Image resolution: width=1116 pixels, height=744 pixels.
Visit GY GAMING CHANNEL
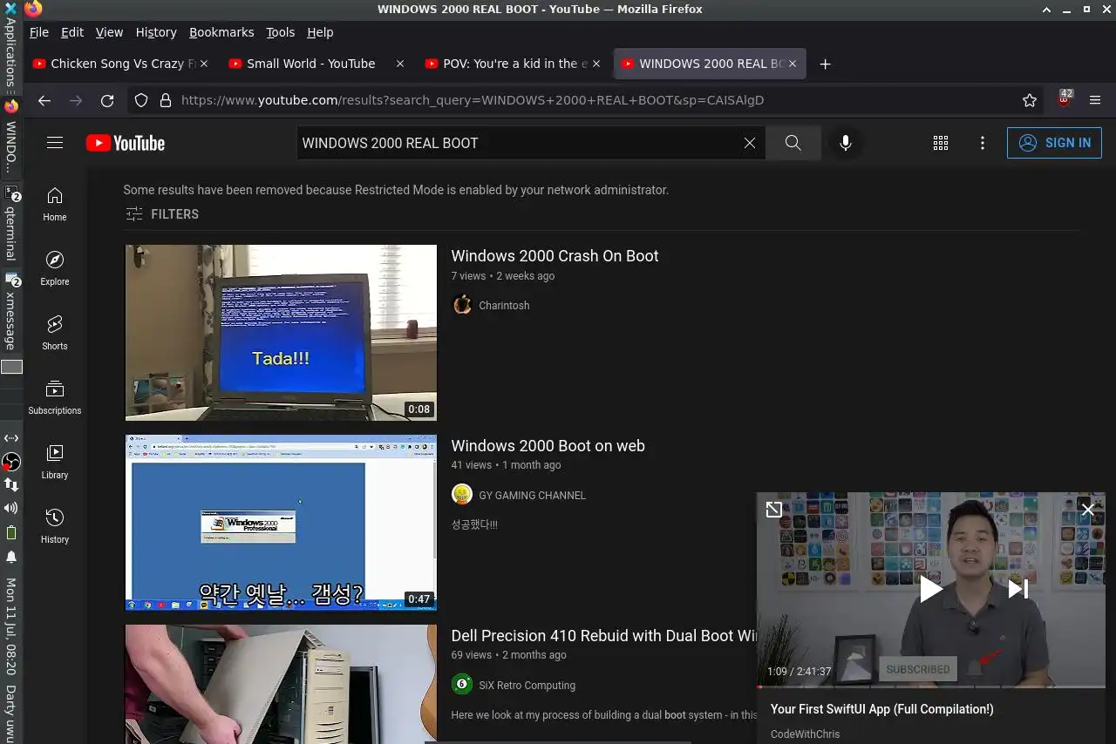(x=532, y=496)
